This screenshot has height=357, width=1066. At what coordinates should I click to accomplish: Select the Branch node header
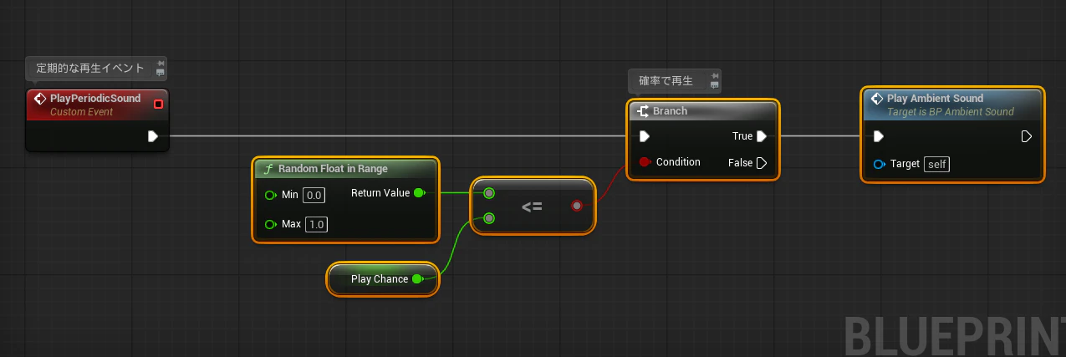pyautogui.click(x=702, y=111)
